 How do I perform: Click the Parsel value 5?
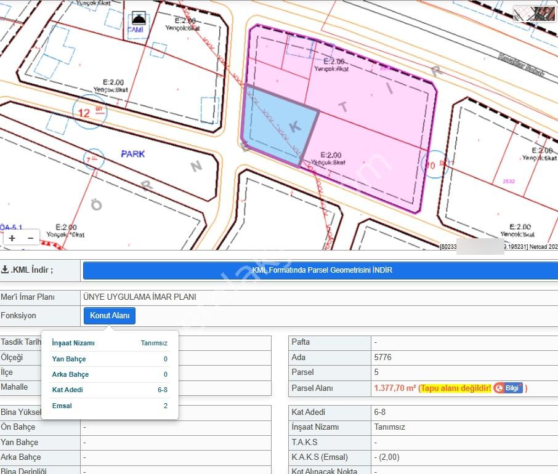(x=376, y=372)
